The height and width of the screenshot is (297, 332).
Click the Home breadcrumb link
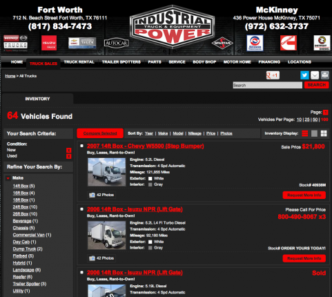(x=10, y=76)
